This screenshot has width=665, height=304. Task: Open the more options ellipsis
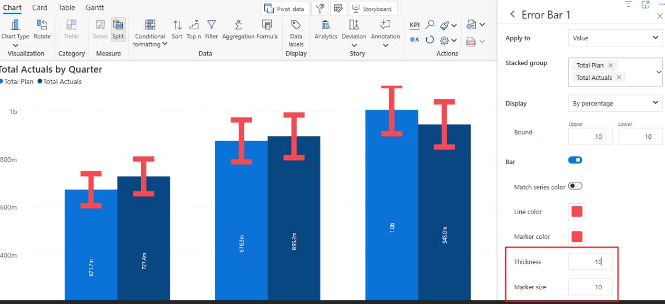pyautogui.click(x=662, y=4)
